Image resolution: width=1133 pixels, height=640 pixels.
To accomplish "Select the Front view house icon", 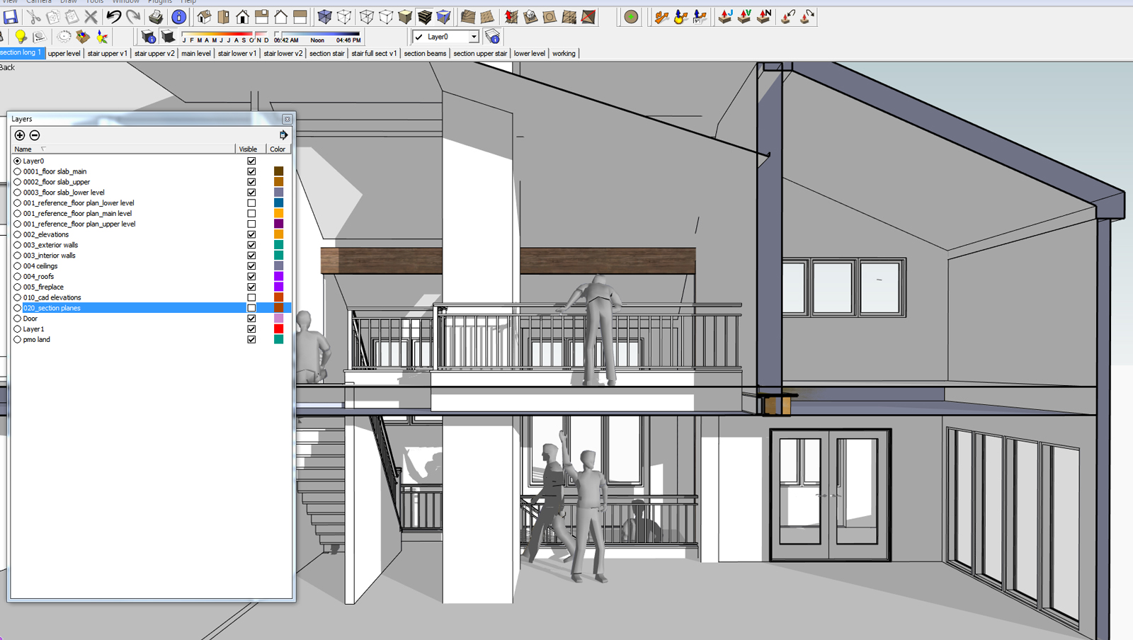I will click(x=242, y=16).
